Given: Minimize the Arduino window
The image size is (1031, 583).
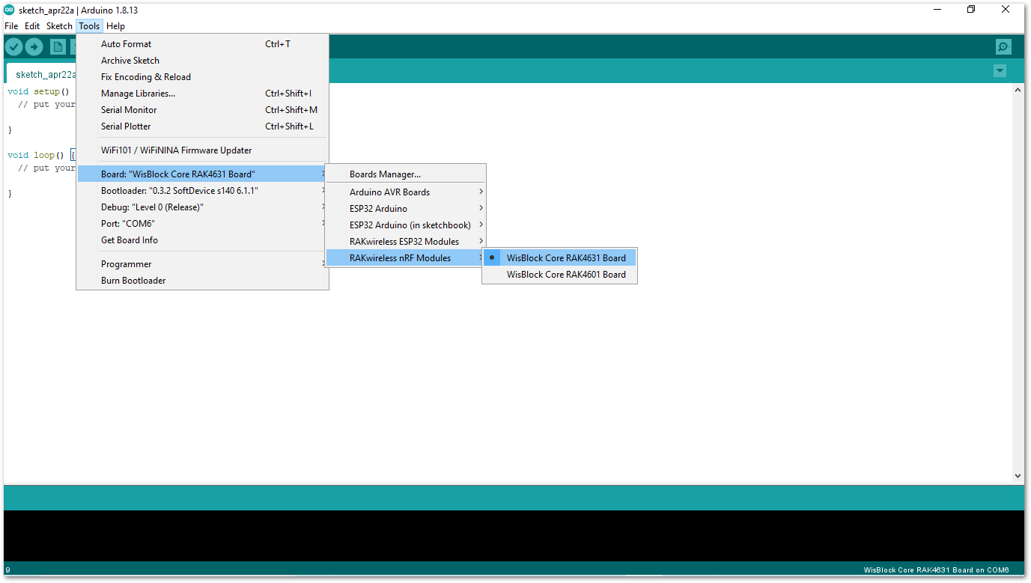Looking at the screenshot, I should (x=937, y=10).
